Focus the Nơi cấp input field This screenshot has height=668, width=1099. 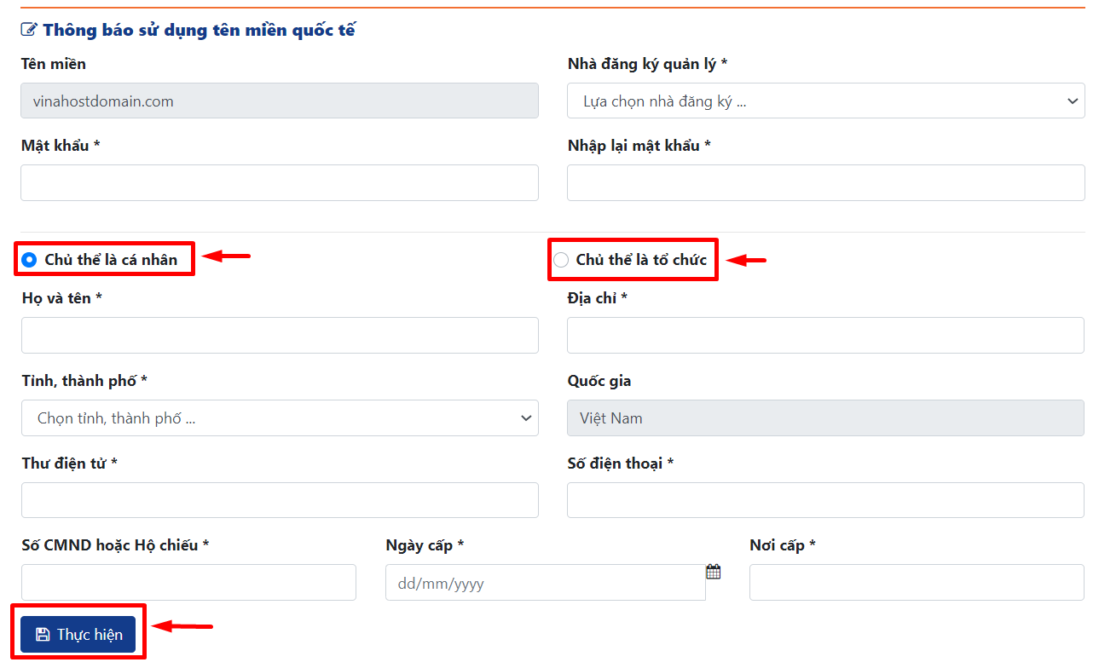917,583
